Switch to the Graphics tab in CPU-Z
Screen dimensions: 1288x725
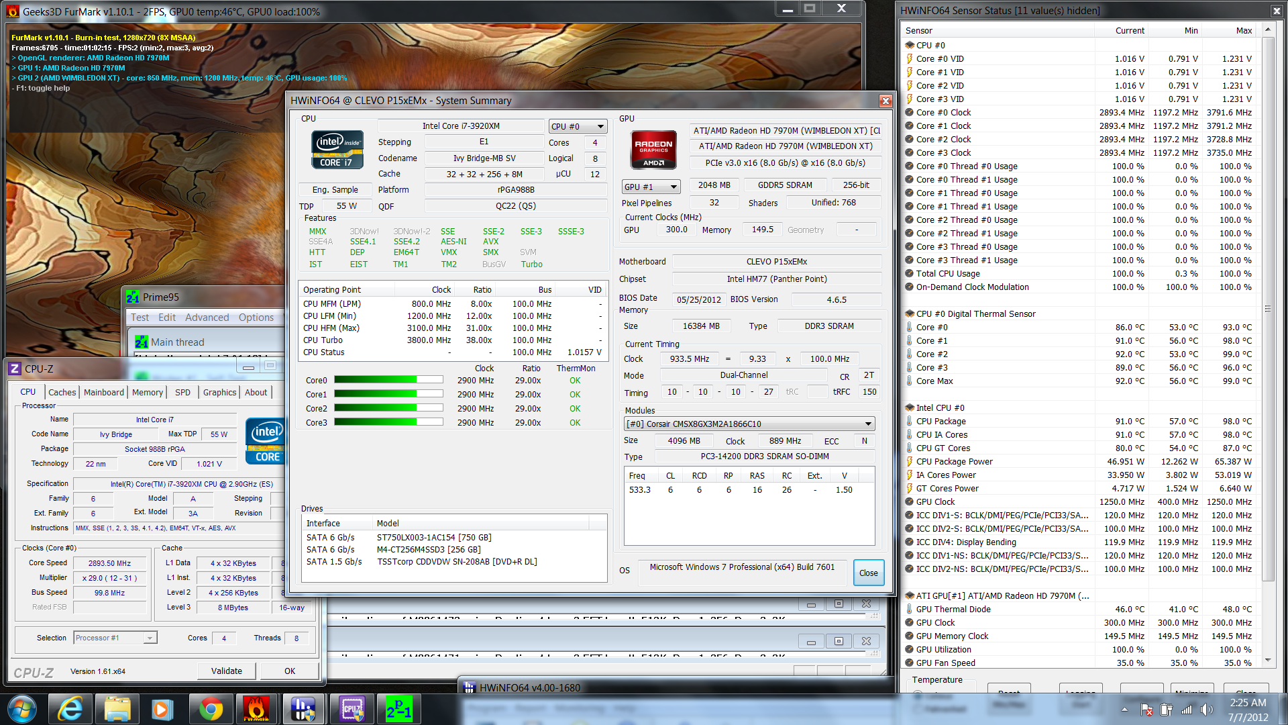click(x=220, y=392)
